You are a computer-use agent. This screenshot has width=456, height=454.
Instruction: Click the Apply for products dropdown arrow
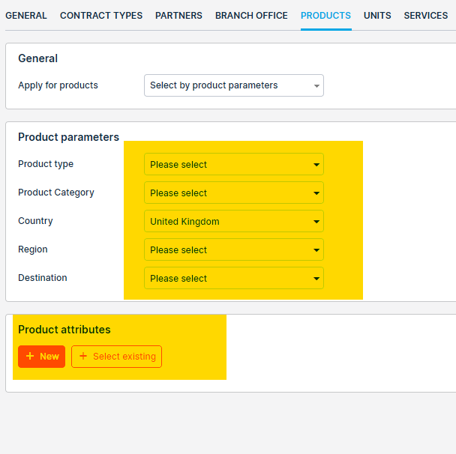click(316, 85)
